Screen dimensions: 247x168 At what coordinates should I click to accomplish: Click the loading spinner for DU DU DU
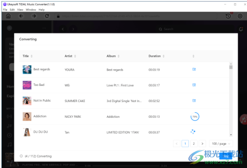click(193, 132)
